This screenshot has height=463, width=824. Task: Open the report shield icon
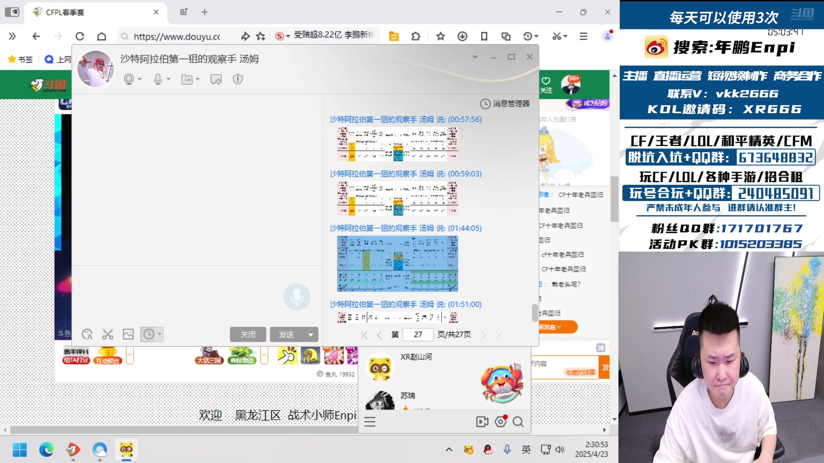(238, 79)
